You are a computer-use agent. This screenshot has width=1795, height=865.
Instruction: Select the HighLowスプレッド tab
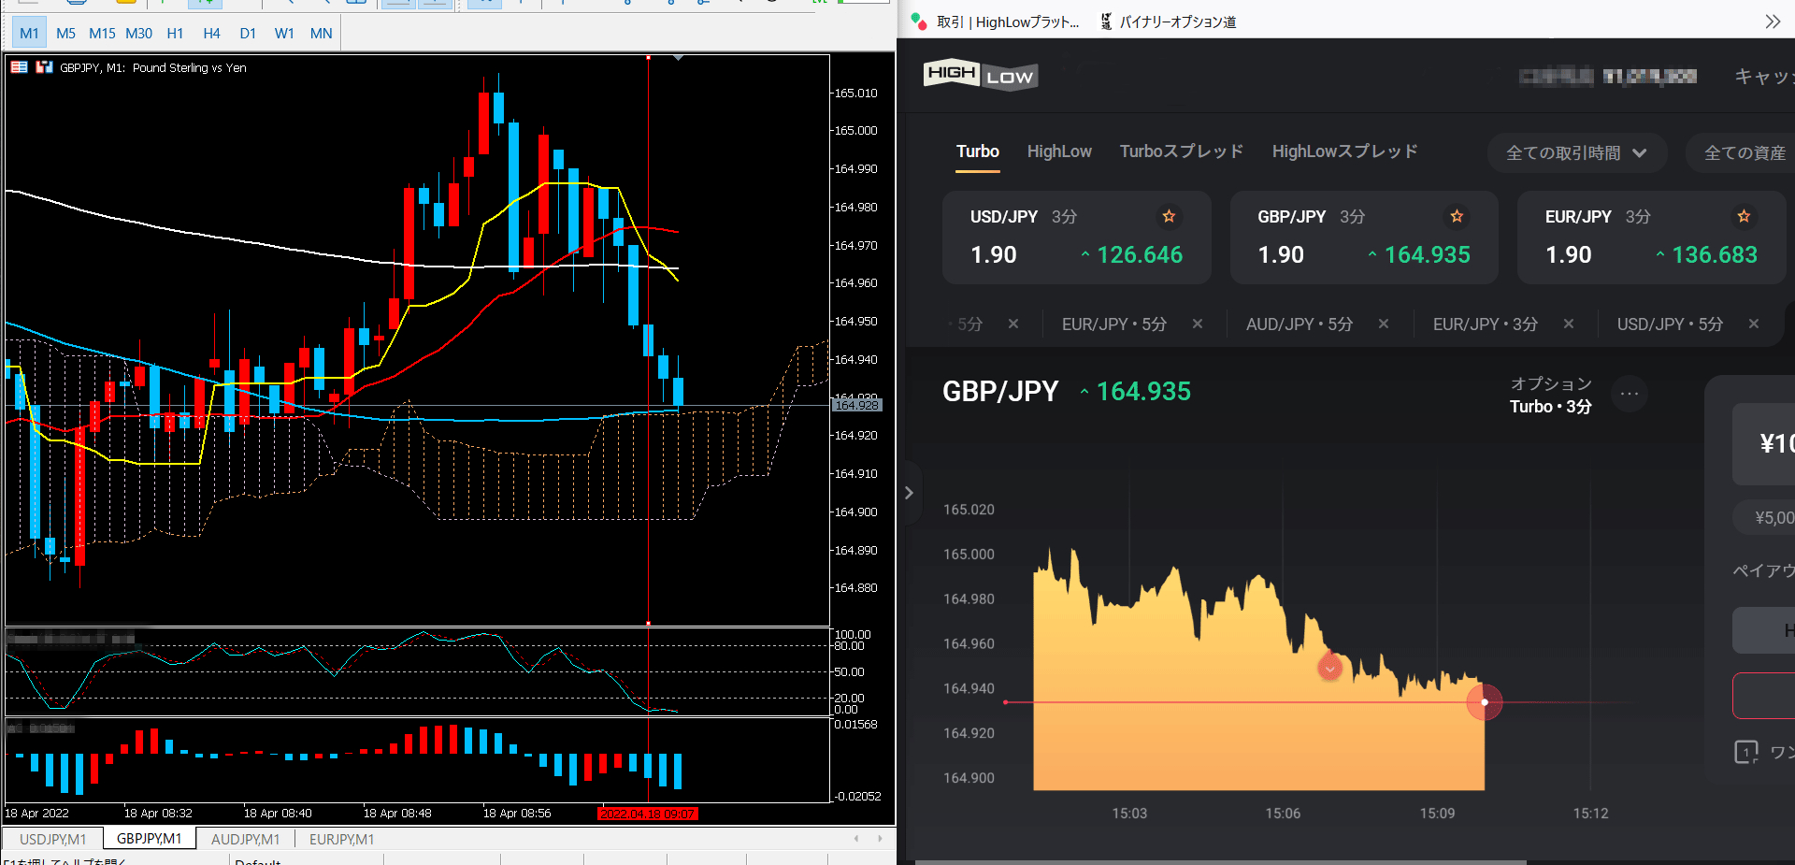1344,151
